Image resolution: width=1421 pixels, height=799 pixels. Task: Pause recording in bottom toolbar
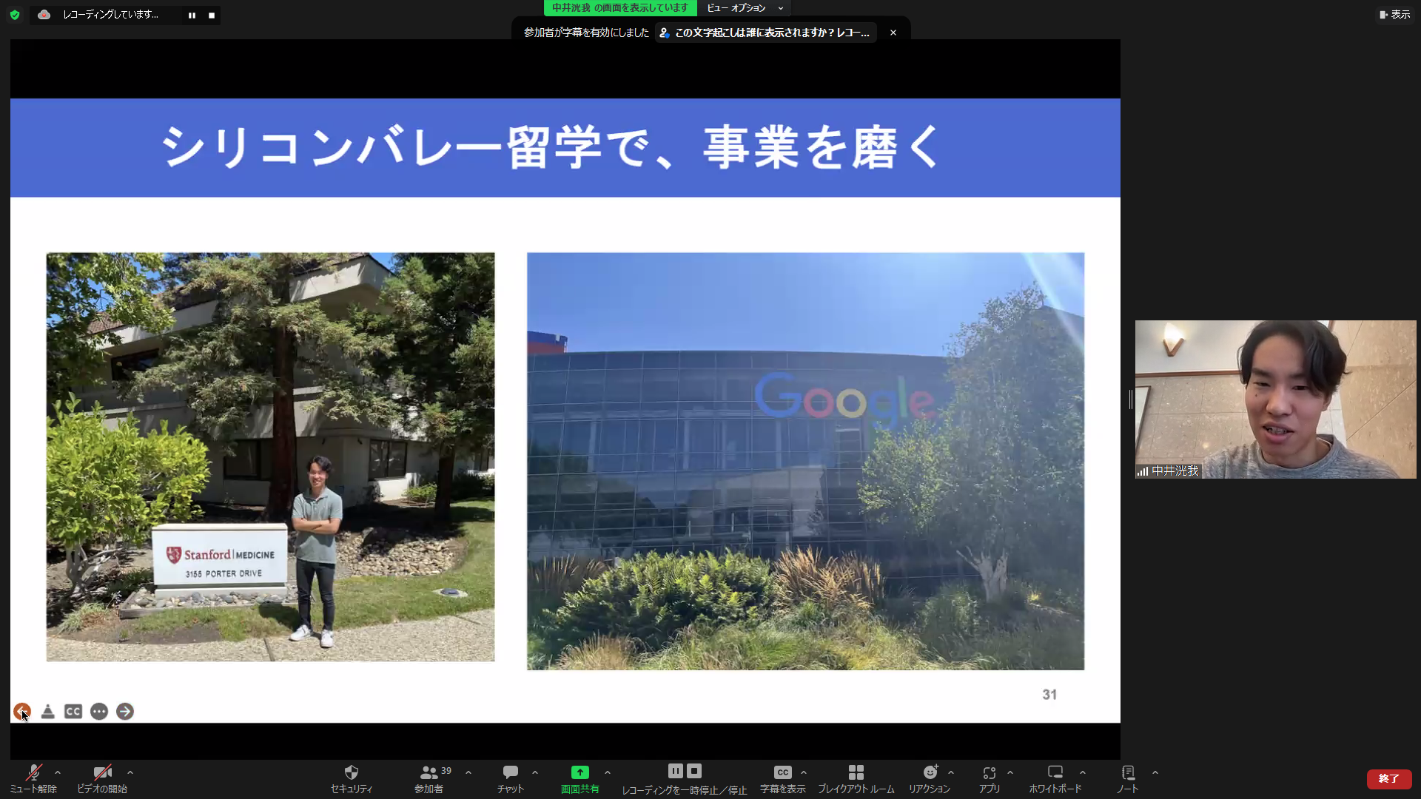675,771
